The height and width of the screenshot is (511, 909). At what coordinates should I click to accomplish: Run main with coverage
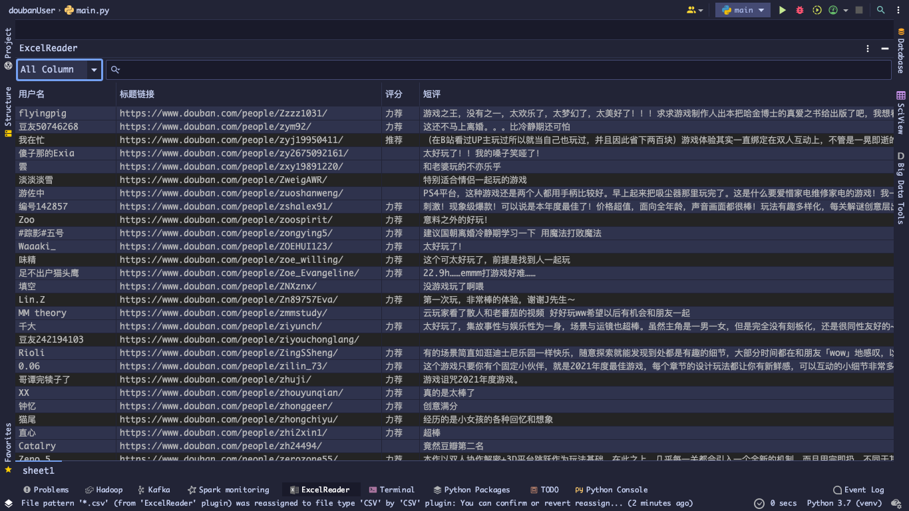point(817,10)
